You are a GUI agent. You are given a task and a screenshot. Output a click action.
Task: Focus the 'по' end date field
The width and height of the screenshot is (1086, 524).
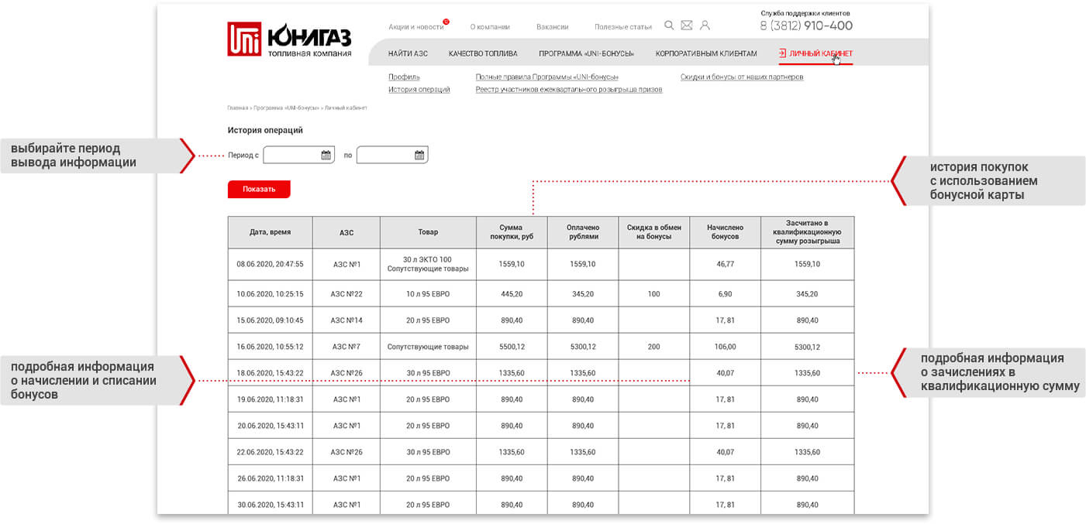(391, 155)
